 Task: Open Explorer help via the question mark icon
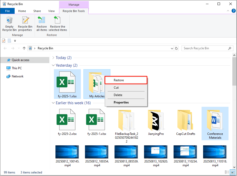click(x=233, y=11)
